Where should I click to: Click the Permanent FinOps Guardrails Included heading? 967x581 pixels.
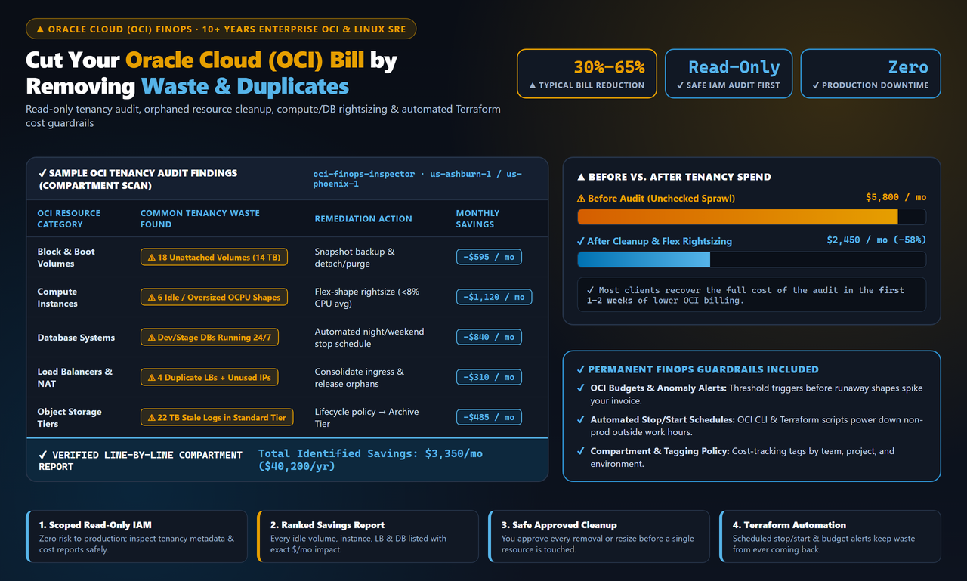click(697, 369)
